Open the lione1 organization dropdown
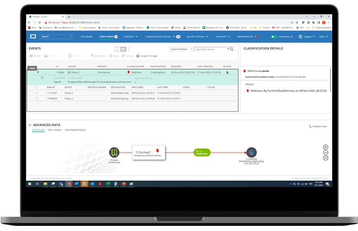The width and height of the screenshot is (358, 231). (57, 37)
